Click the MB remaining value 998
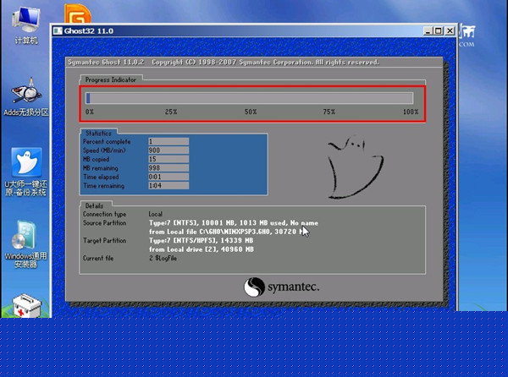This screenshot has width=508, height=377. (x=168, y=168)
